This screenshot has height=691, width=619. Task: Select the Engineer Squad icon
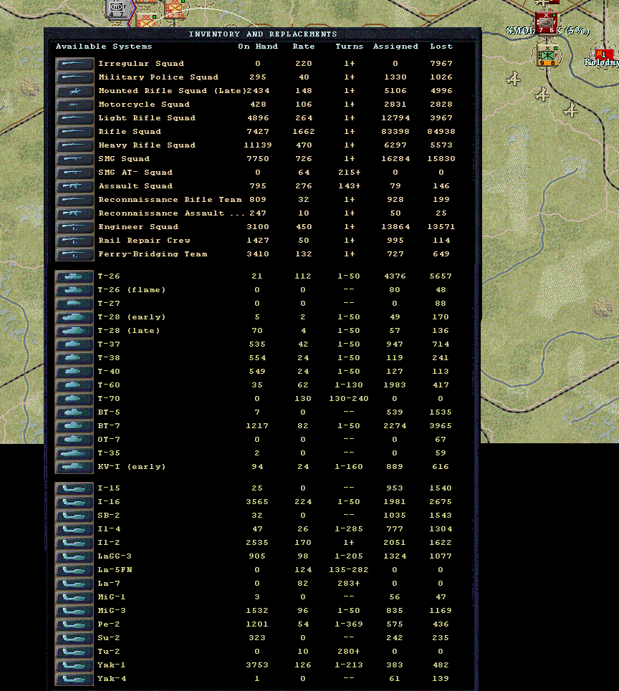click(x=75, y=227)
